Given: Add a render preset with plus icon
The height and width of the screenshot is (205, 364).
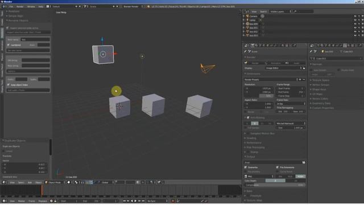Looking at the screenshot, I should click(x=300, y=80).
